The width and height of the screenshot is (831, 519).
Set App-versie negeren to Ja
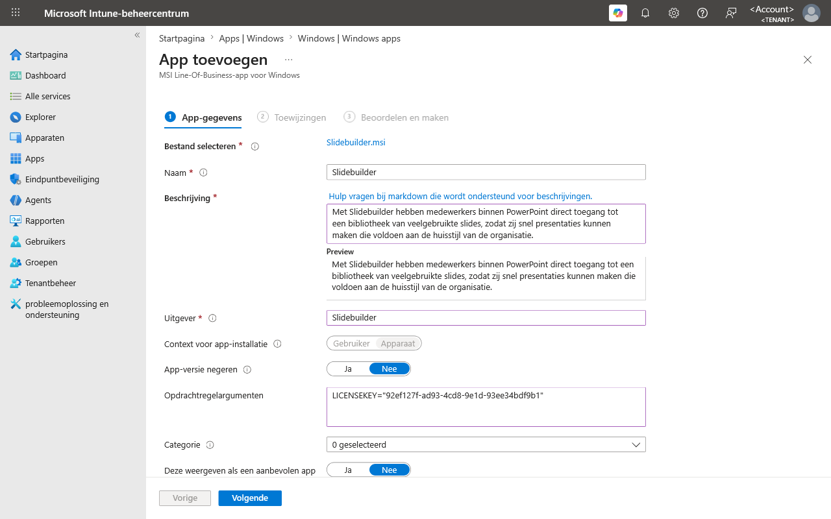click(348, 369)
